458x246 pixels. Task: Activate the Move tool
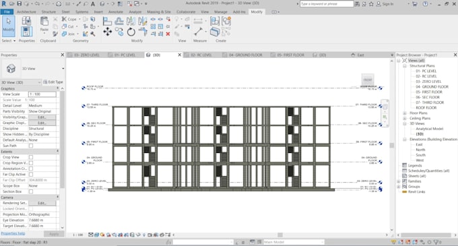(x=107, y=32)
